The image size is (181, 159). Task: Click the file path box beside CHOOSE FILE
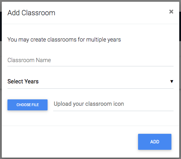113,104
